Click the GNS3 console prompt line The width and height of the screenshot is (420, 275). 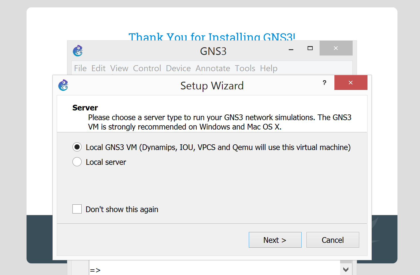click(x=215, y=270)
